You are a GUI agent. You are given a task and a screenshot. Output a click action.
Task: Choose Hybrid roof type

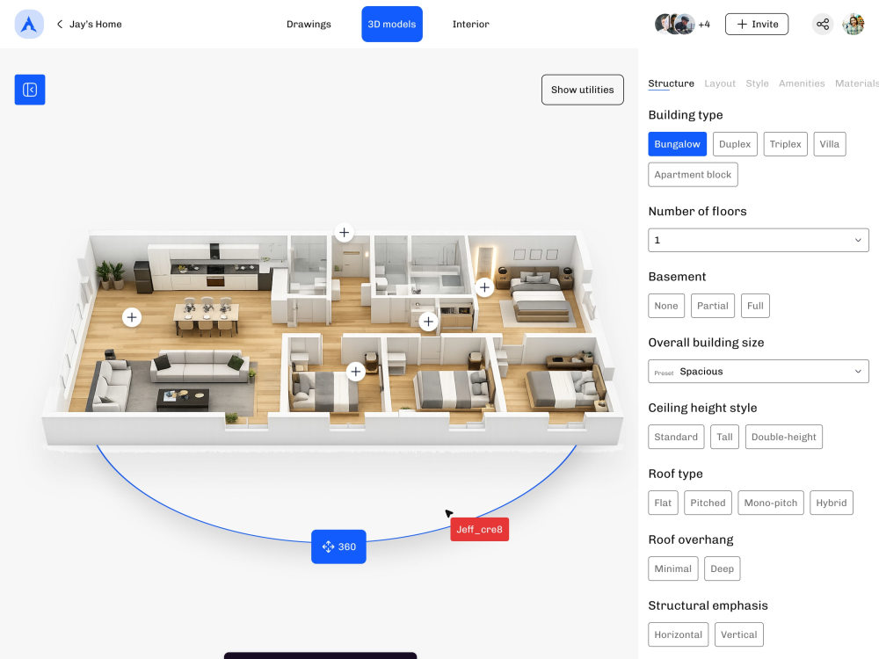pyautogui.click(x=832, y=503)
